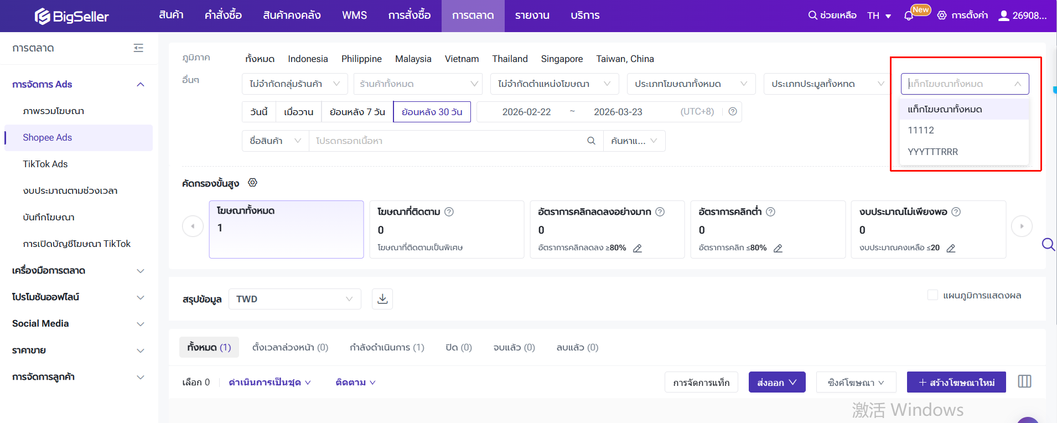Screen dimensions: 1057x423
Task: Click the column layout settings icon
Action: (1024, 381)
